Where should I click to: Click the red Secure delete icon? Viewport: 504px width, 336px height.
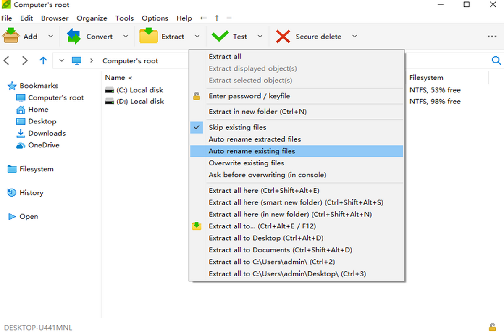pos(283,37)
